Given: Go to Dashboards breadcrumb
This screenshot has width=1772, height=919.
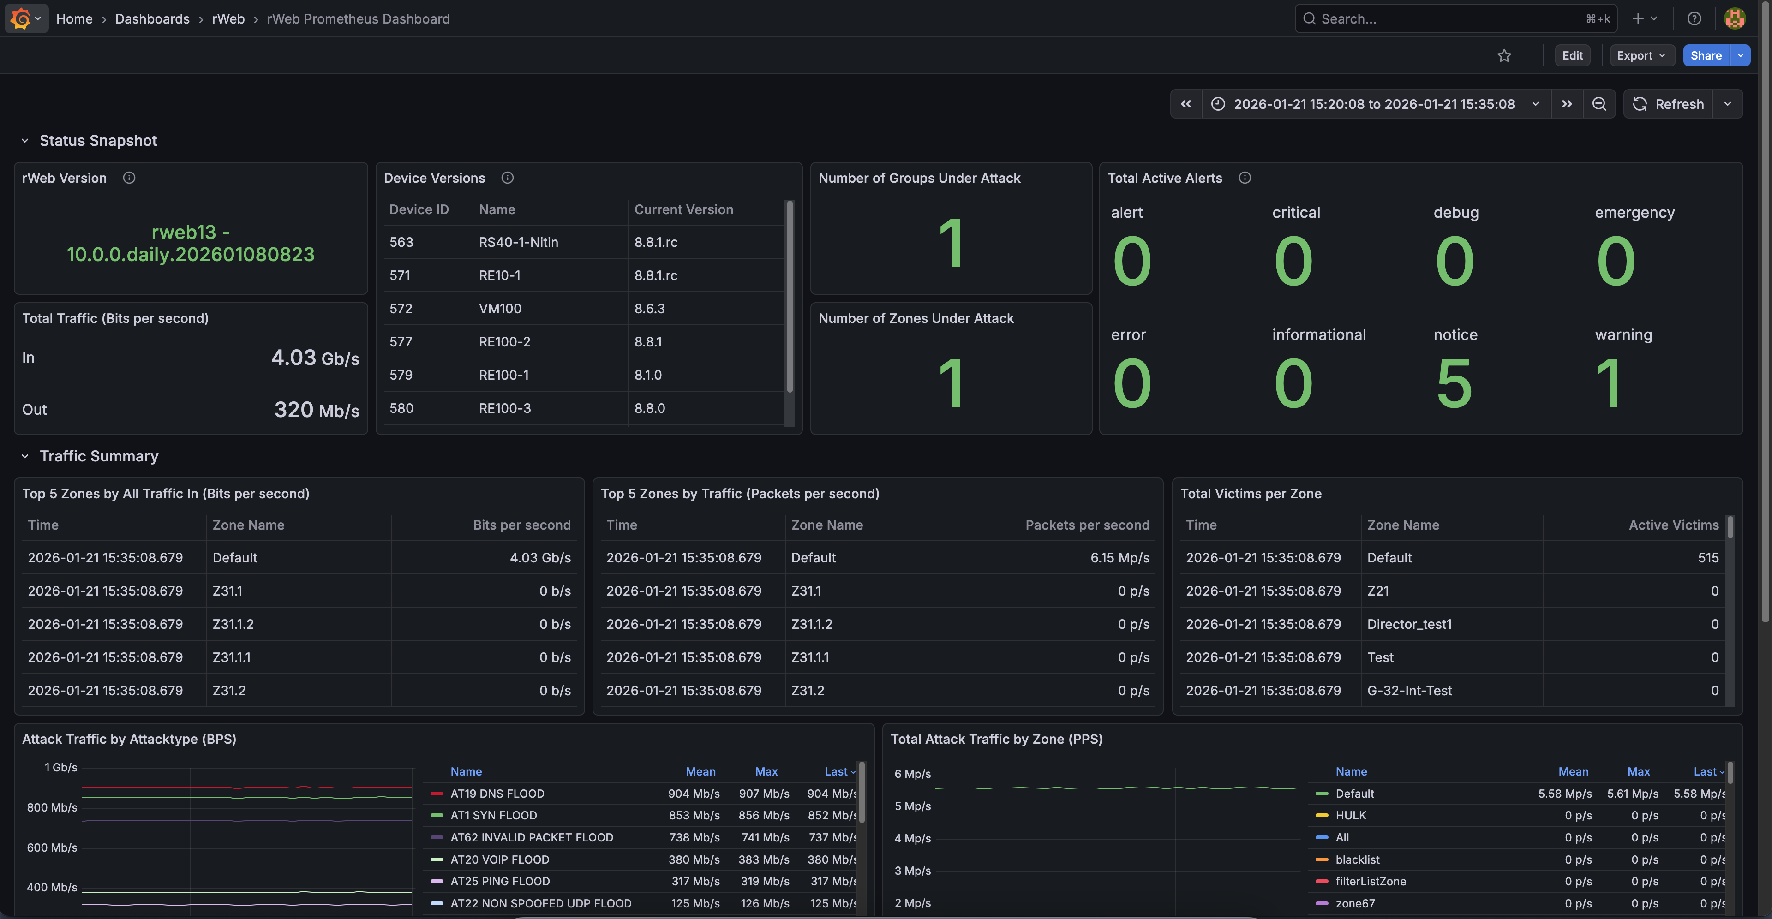Looking at the screenshot, I should click(x=152, y=18).
